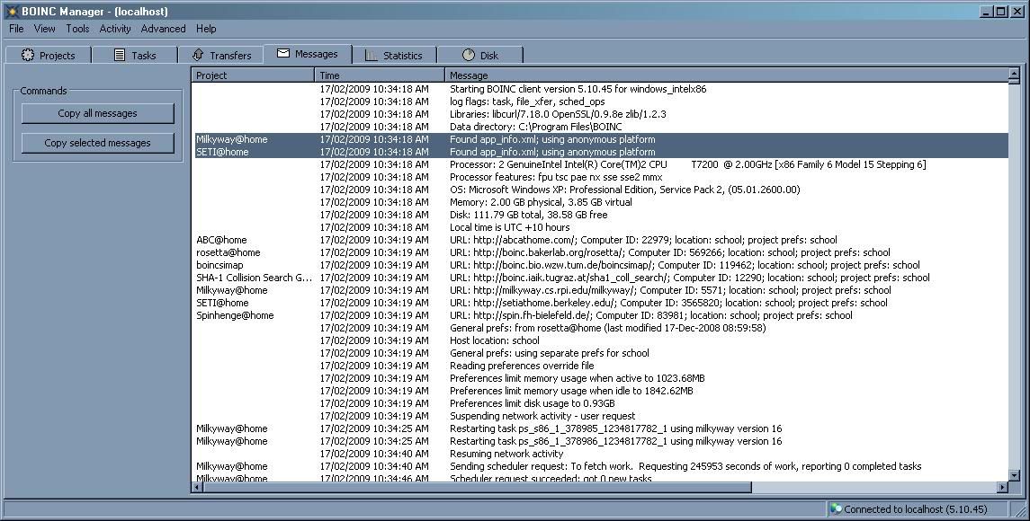Screen dimensions: 1030x521
Task: Select the 'Disk: 111.79 GB total' row
Action: 600,215
